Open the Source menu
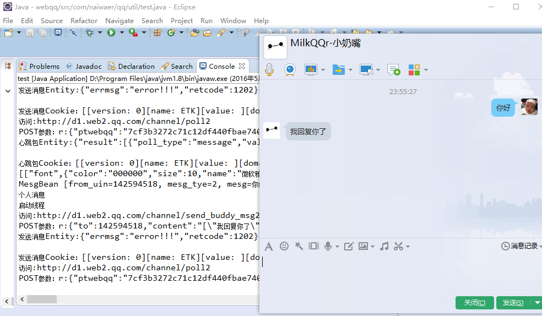The height and width of the screenshot is (316, 542). point(52,21)
